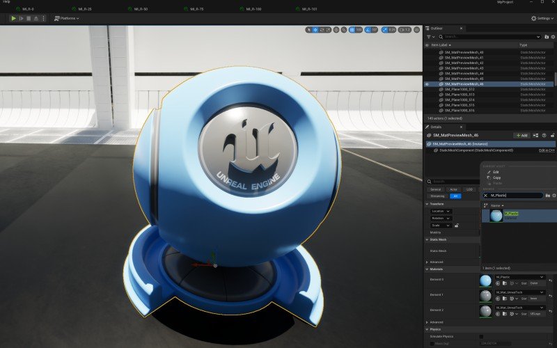Start Play In Editor with green play button

(x=13, y=18)
